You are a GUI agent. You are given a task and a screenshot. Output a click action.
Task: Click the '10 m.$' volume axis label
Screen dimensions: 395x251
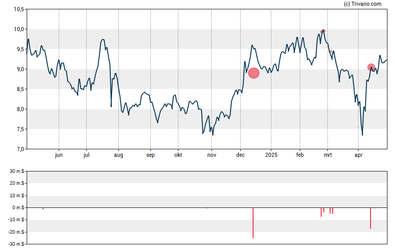(x=17, y=195)
